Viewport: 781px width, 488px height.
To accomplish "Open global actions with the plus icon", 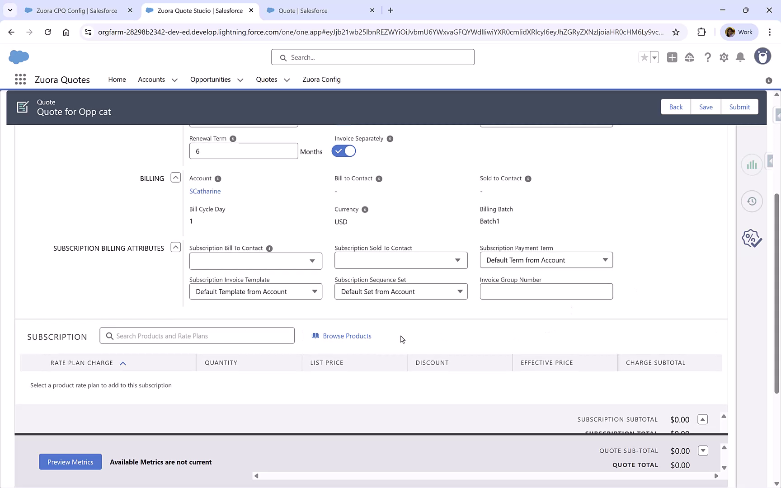I will pyautogui.click(x=672, y=57).
